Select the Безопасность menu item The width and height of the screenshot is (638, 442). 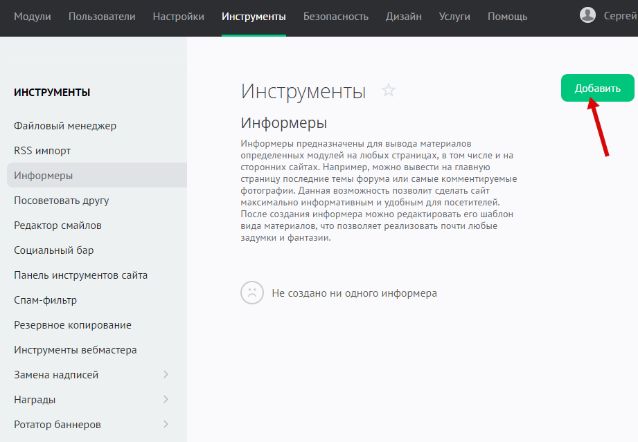(x=335, y=17)
